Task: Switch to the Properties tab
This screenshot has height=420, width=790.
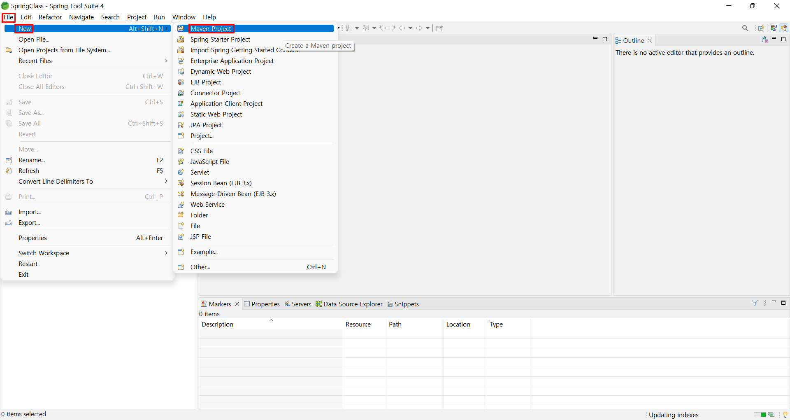Action: (x=262, y=304)
